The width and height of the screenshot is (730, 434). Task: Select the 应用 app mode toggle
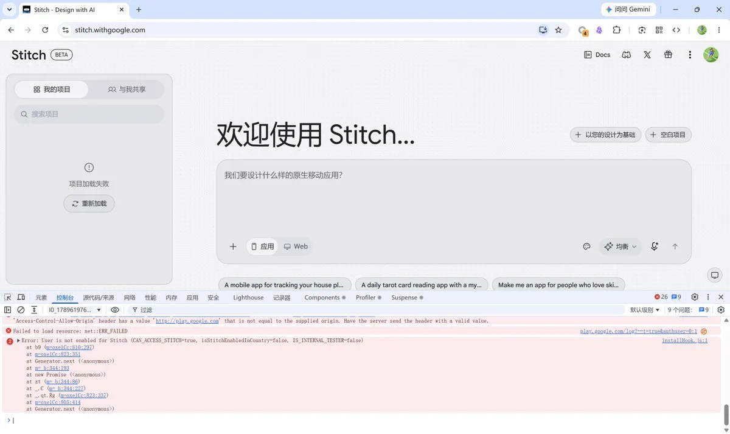pos(262,247)
